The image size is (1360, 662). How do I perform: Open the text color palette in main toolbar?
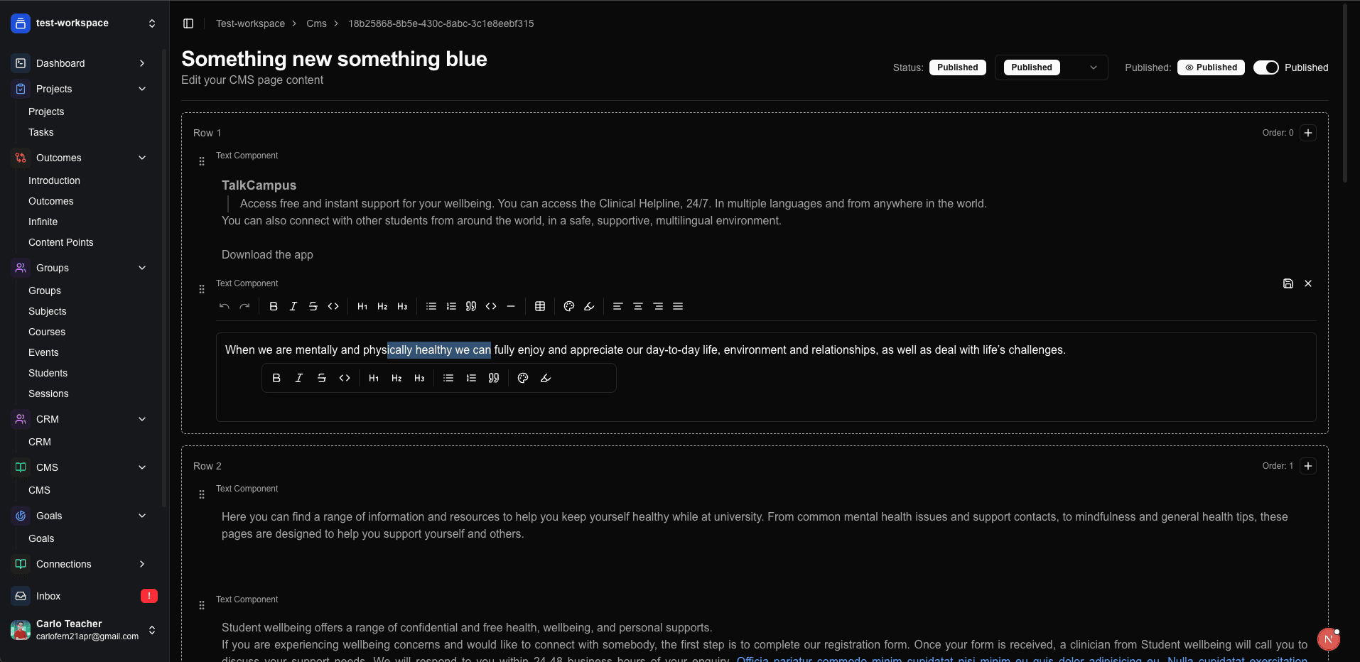[x=569, y=306]
